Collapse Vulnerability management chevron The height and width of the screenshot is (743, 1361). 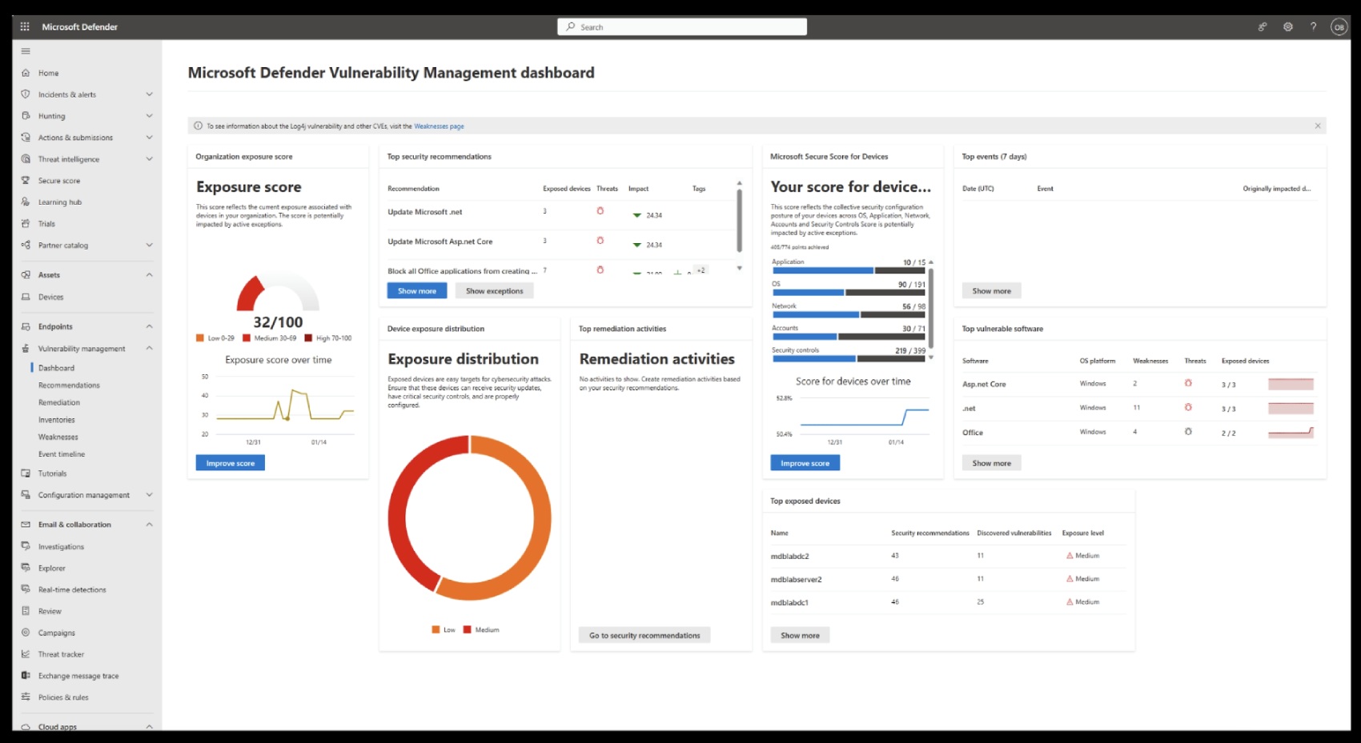tap(149, 349)
